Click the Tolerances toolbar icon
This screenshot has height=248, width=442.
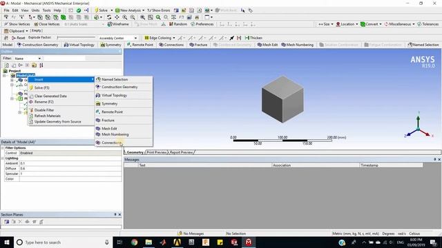tap(427, 24)
